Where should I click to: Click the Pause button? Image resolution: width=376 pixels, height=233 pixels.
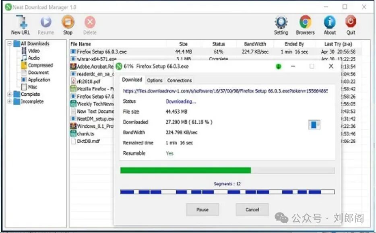click(x=202, y=210)
